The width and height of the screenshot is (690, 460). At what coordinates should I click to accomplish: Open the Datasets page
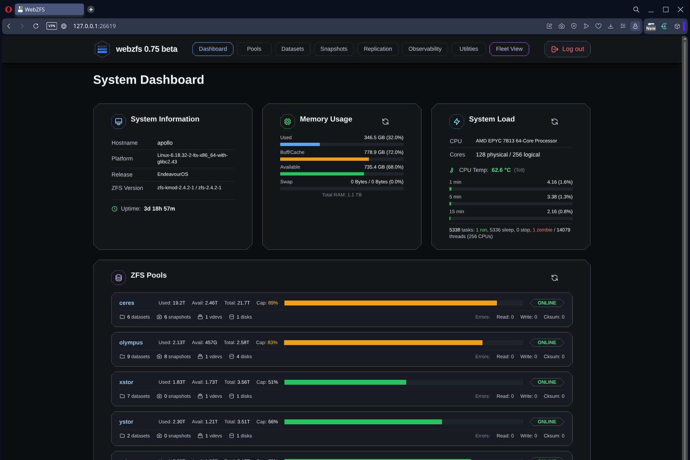pyautogui.click(x=292, y=49)
